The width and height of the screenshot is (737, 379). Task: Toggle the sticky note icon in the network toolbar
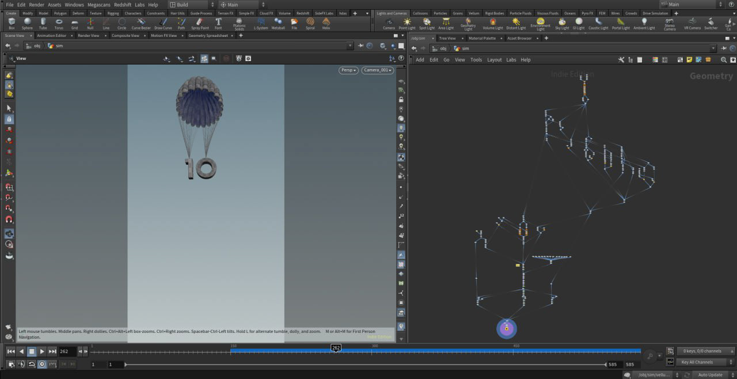point(689,60)
